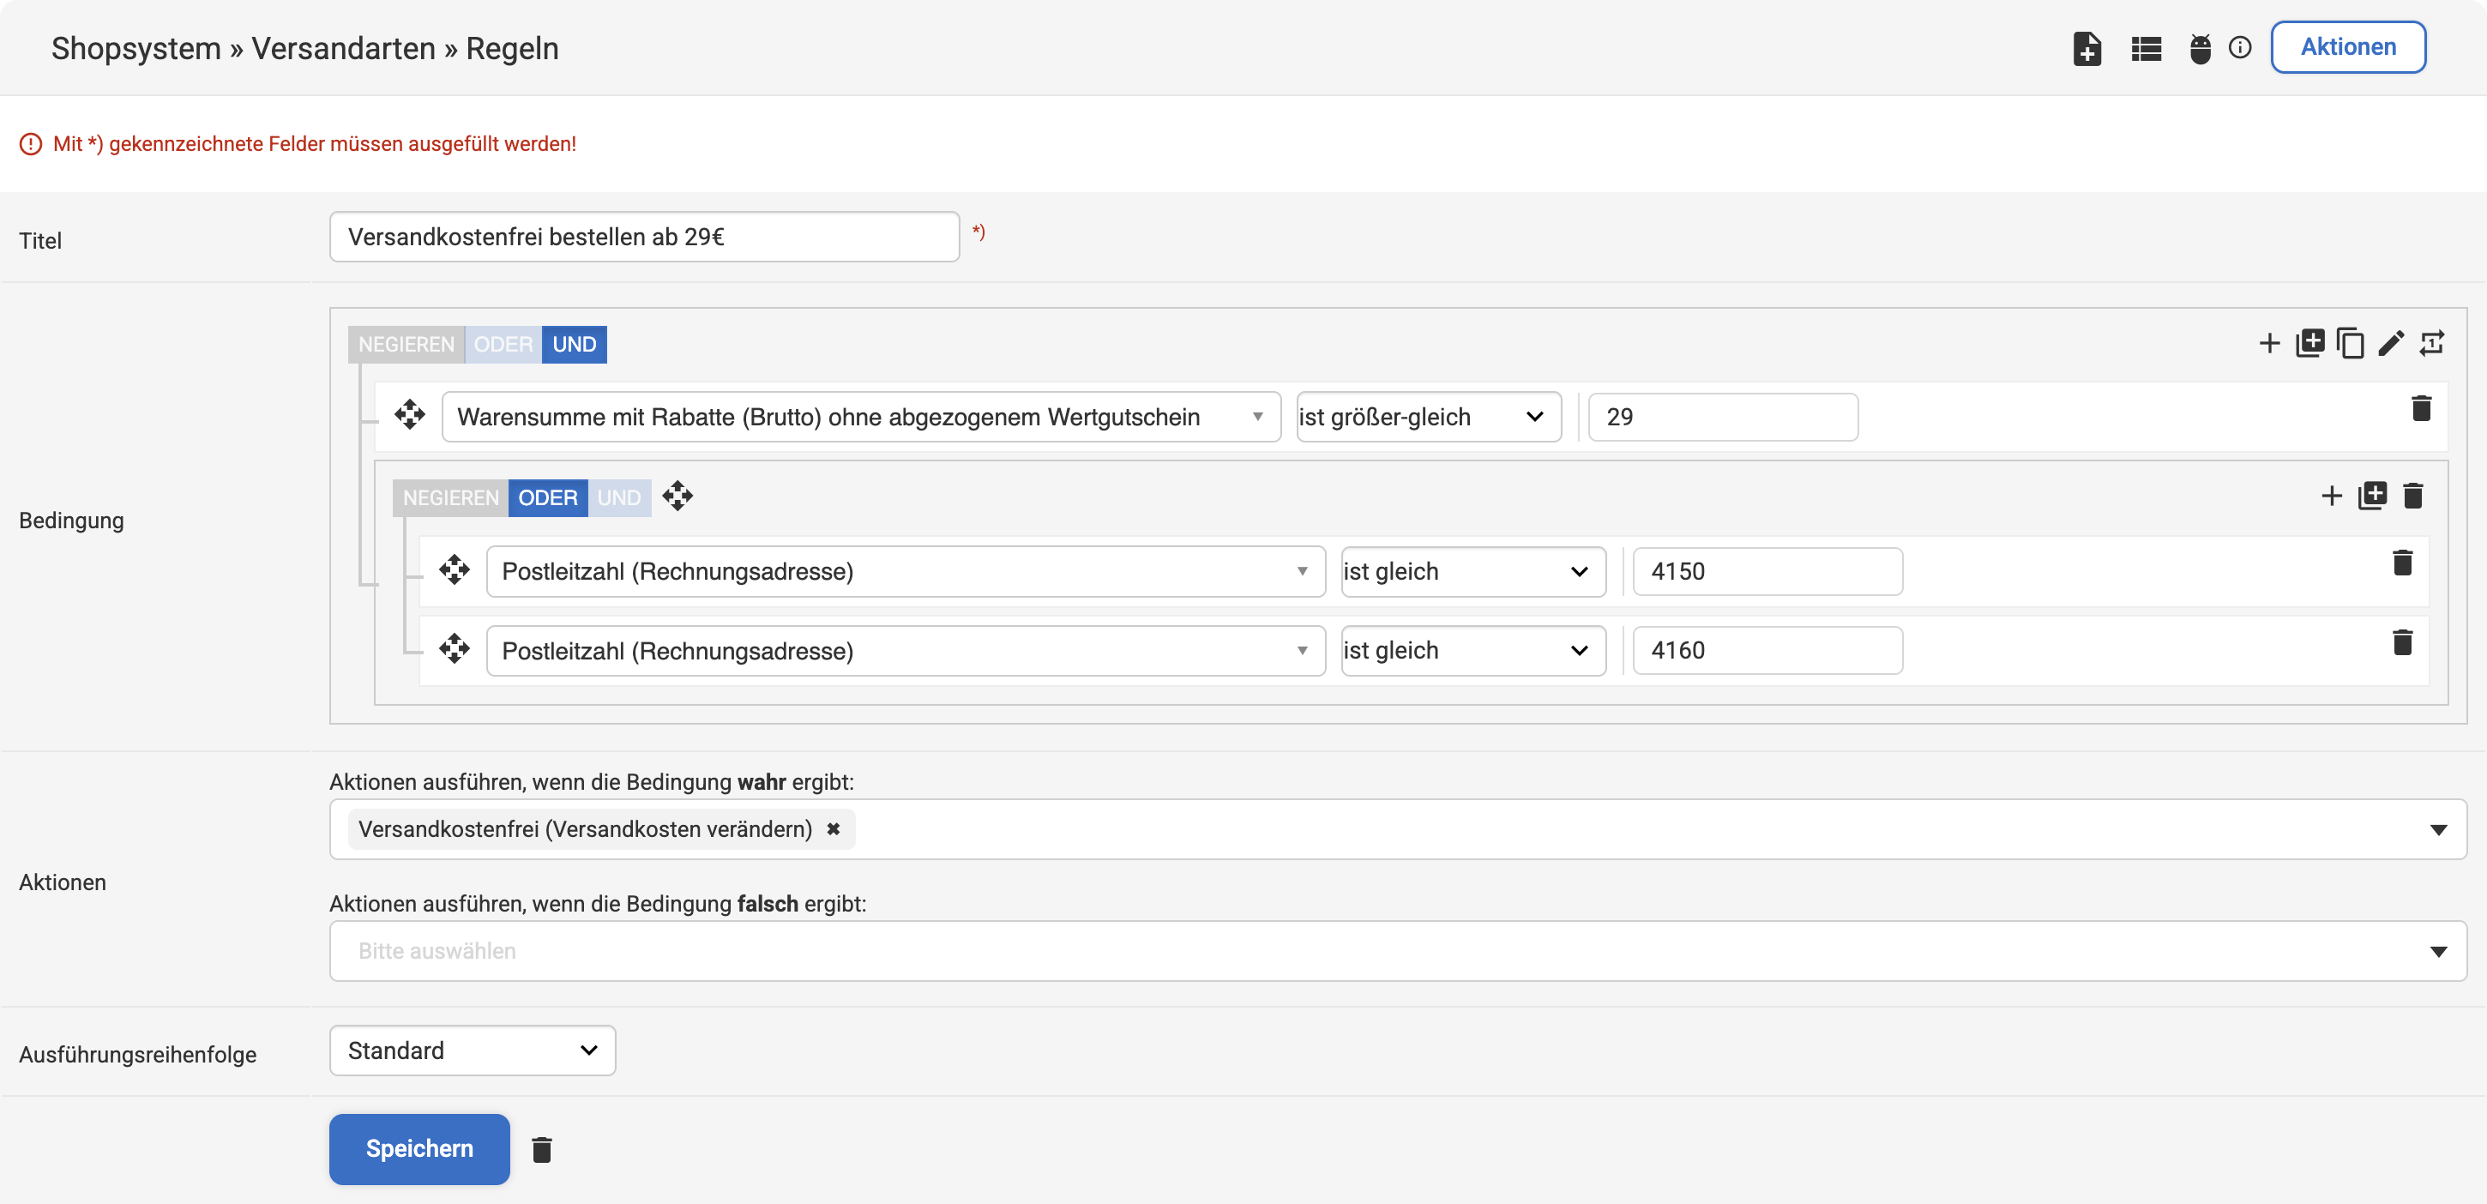The width and height of the screenshot is (2487, 1204).
Task: Click the Titel input field
Action: tap(644, 237)
